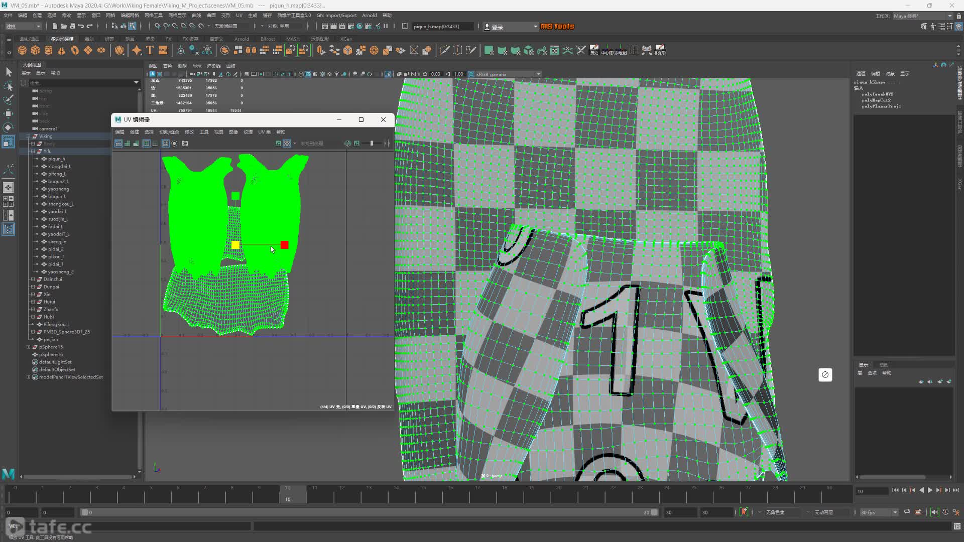Open the 30 fps frame rate dropdown
This screenshot has height=542, width=964.
pyautogui.click(x=879, y=512)
